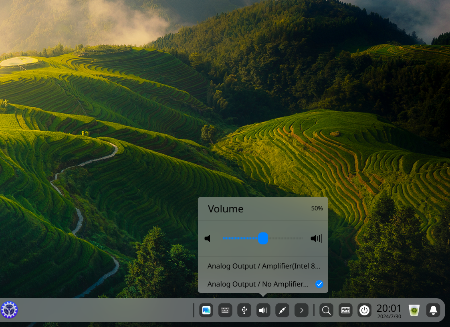Select Analog Output / Amplifier(Intel 8... device

point(263,266)
